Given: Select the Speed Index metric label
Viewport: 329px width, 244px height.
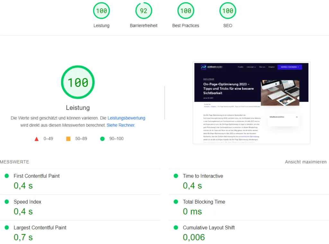Looking at the screenshot, I should pos(28,202).
